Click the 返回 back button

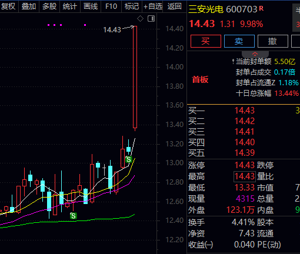point(174,6)
